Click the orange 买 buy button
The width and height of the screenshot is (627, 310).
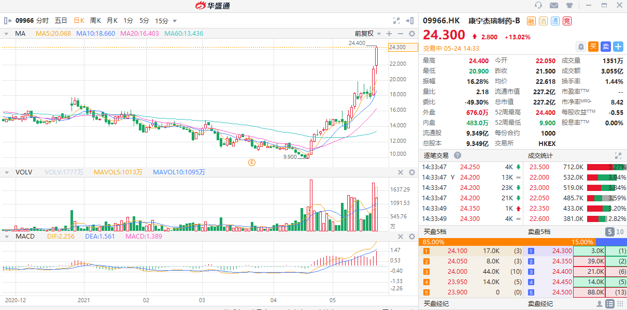[x=593, y=47]
